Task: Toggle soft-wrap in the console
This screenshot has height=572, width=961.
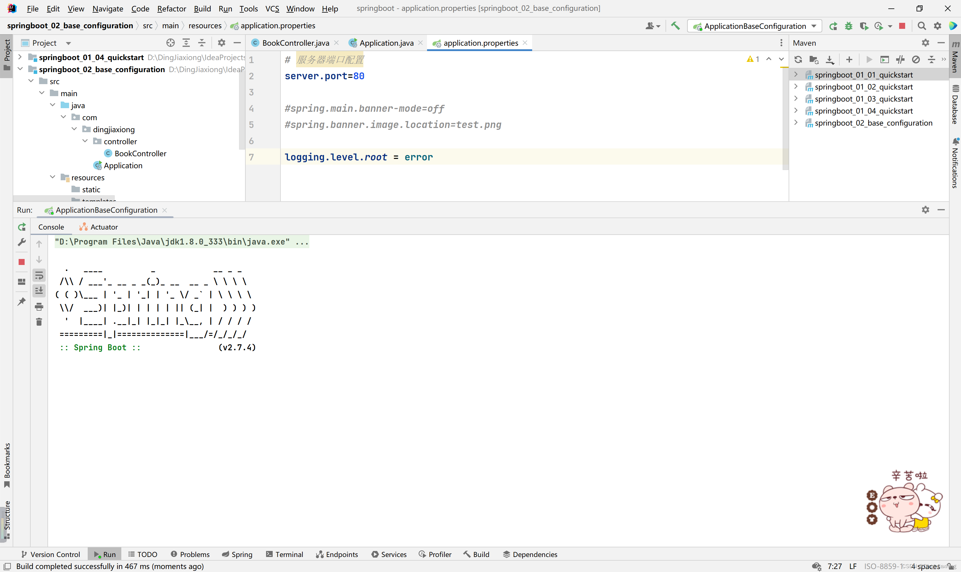Action: (39, 275)
